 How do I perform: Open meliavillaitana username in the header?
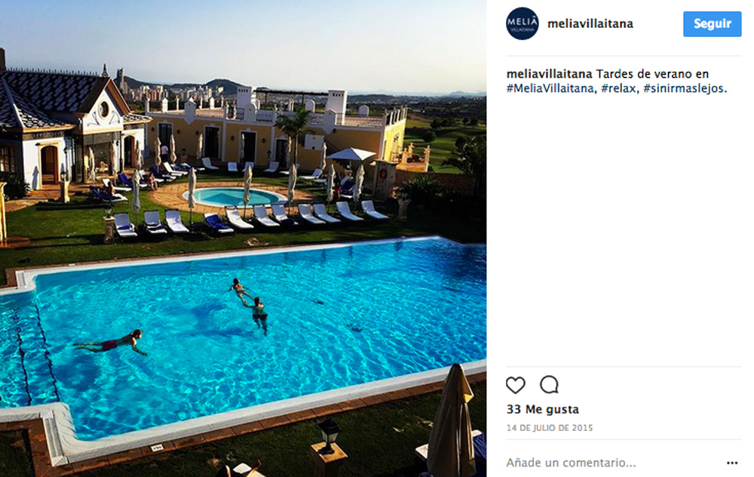coord(590,23)
